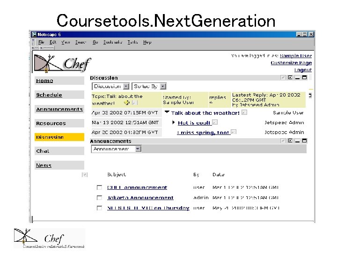This screenshot has height=253, width=337.
Task: Click the 'Topic:Talk about the weather!' header cell
Action: 126,100
